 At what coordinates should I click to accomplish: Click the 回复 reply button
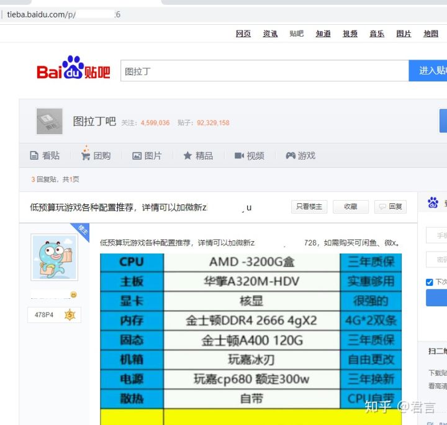tap(391, 206)
